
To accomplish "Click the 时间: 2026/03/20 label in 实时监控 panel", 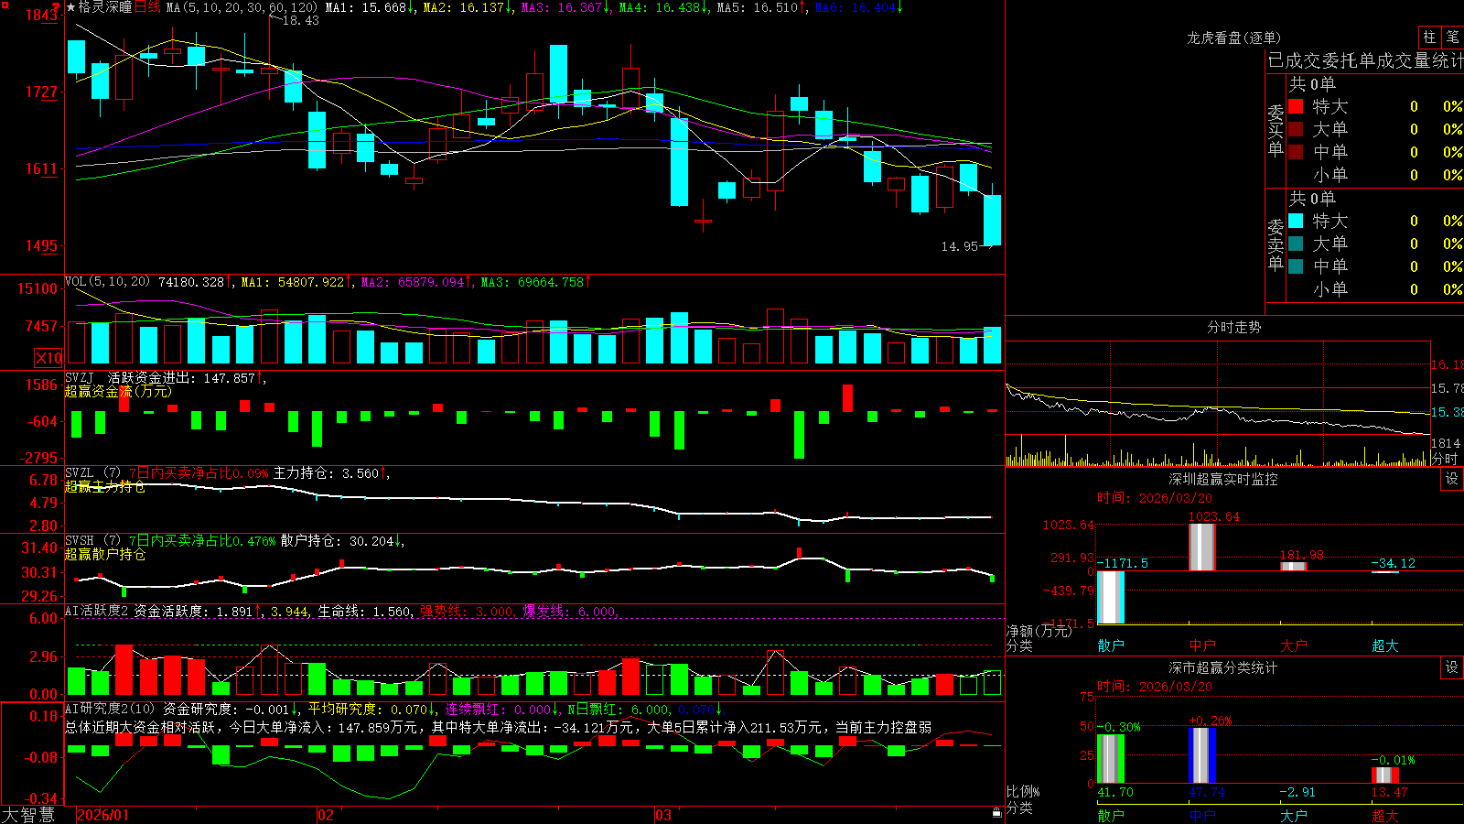I will pyautogui.click(x=1155, y=498).
